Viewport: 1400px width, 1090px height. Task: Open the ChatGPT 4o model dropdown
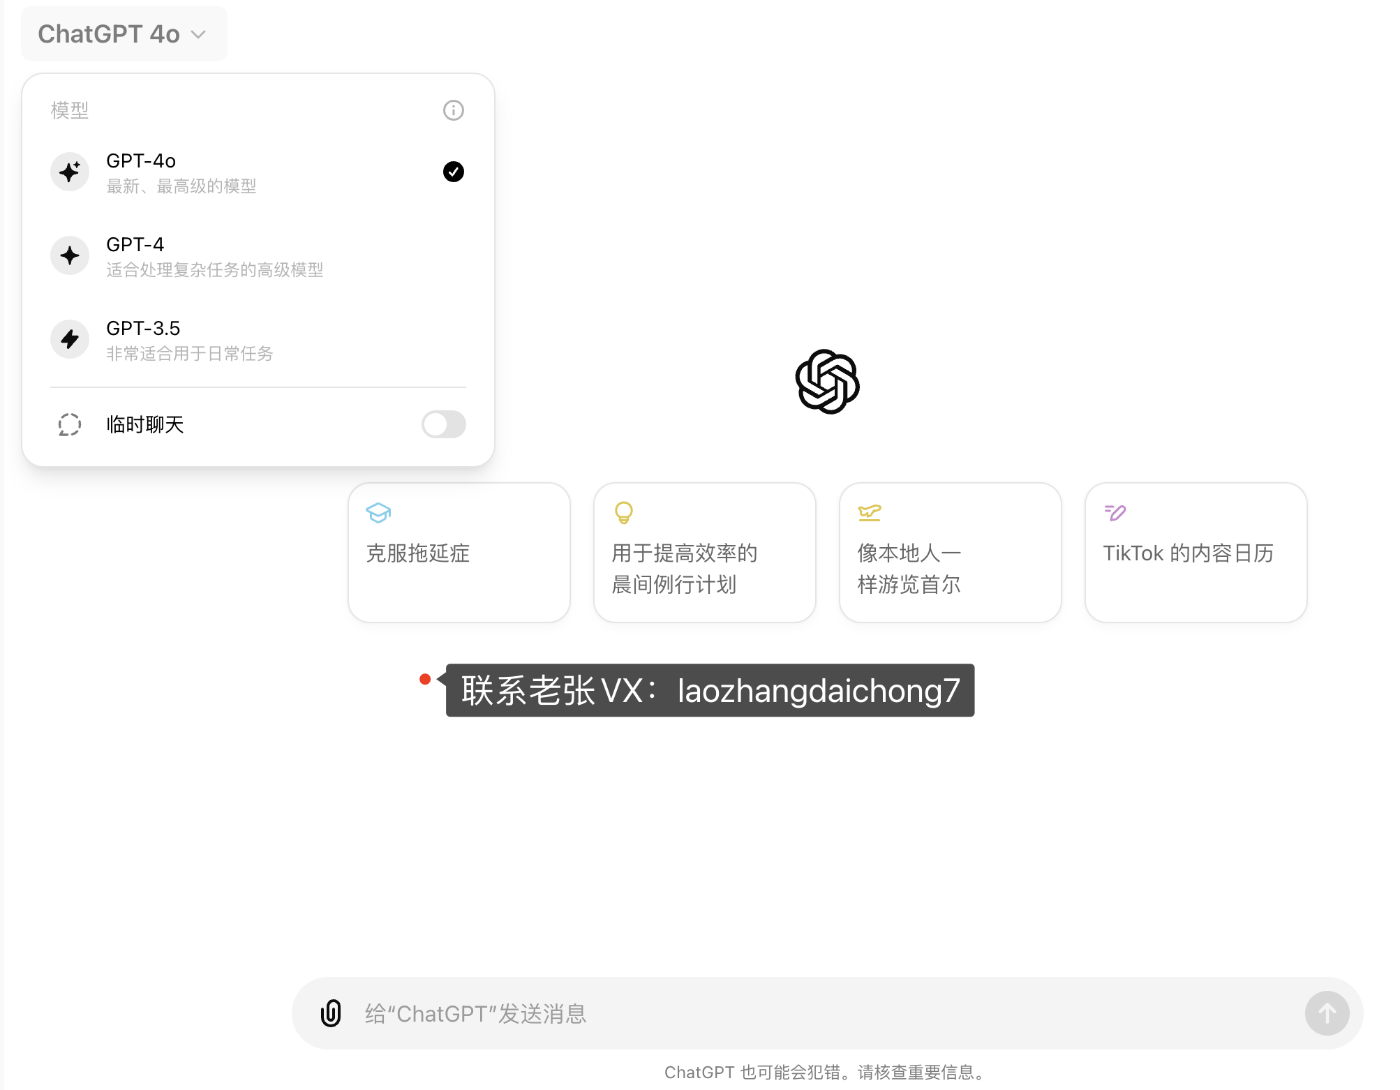124,33
